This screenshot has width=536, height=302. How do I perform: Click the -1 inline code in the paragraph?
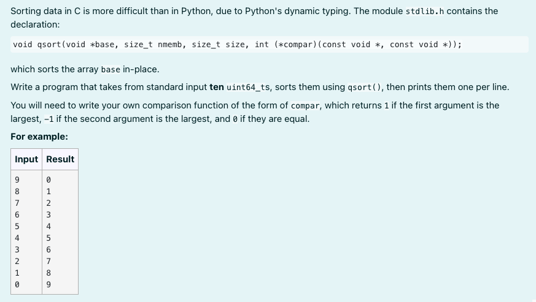click(x=31, y=119)
